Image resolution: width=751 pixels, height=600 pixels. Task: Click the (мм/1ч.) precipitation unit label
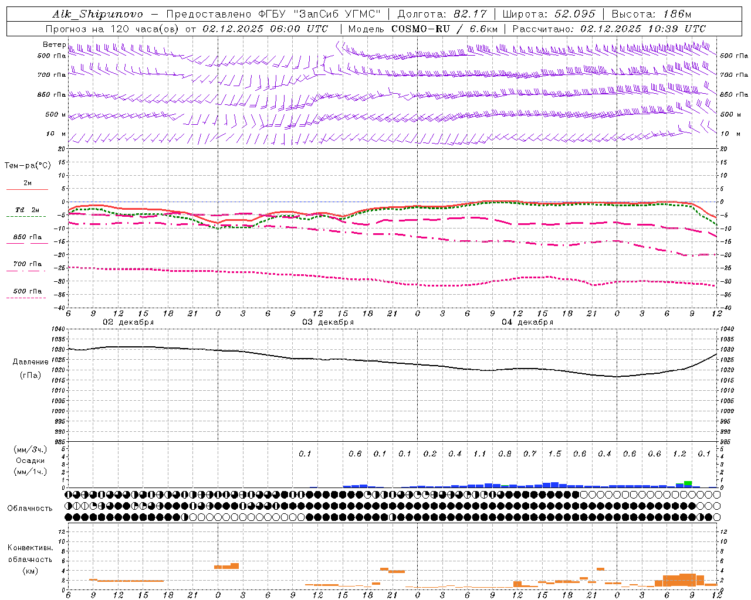point(31,472)
